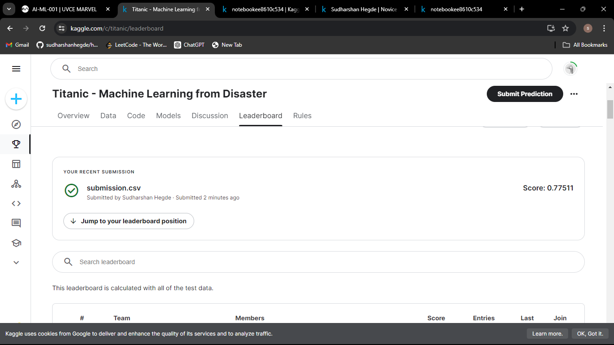Open submission.csv link

click(x=114, y=188)
